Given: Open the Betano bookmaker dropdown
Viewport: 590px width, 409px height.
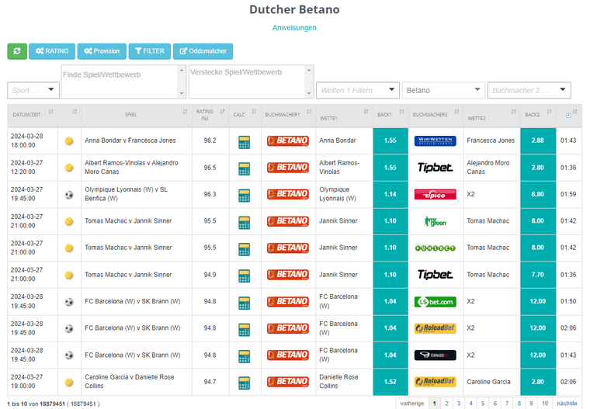Looking at the screenshot, I should click(x=443, y=90).
